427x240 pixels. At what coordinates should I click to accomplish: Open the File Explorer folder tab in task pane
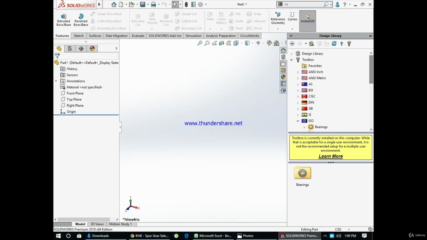tap(283, 64)
